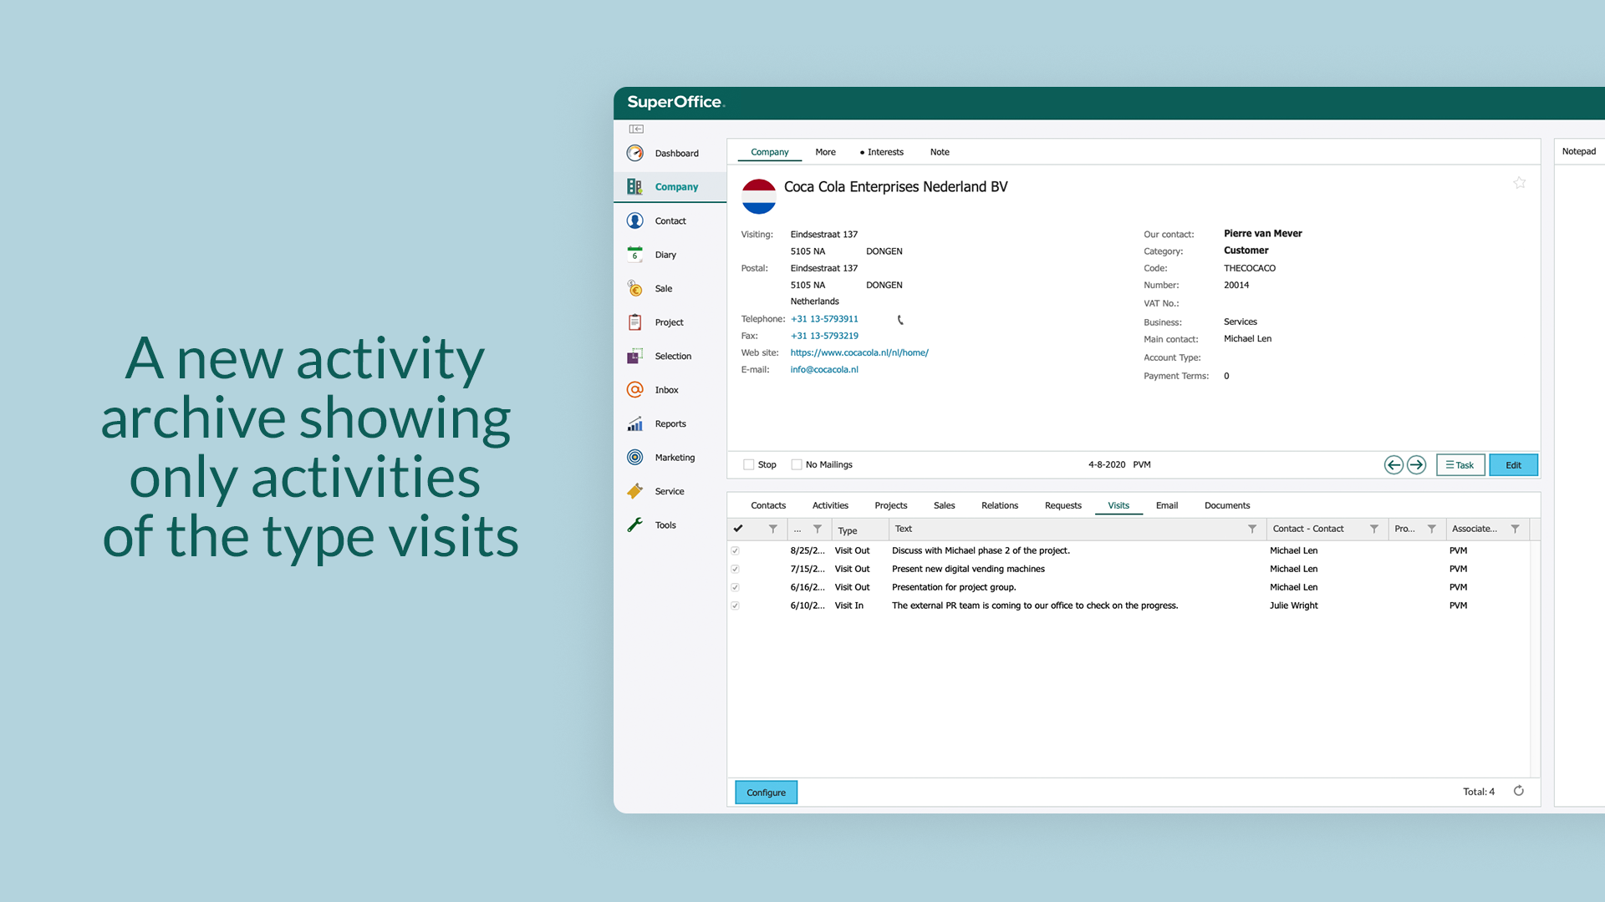The width and height of the screenshot is (1605, 902).
Task: Open the Marketing target icon
Action: click(x=635, y=457)
